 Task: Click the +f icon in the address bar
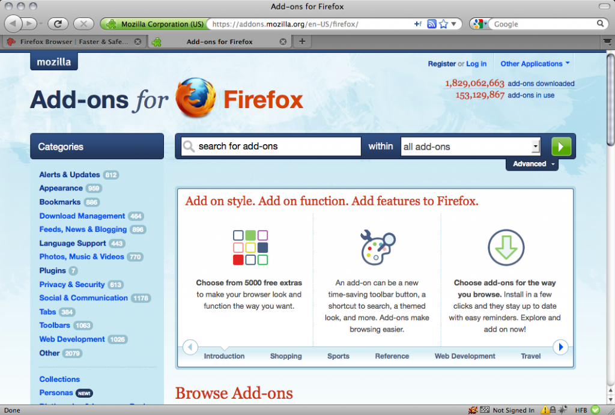(418, 24)
